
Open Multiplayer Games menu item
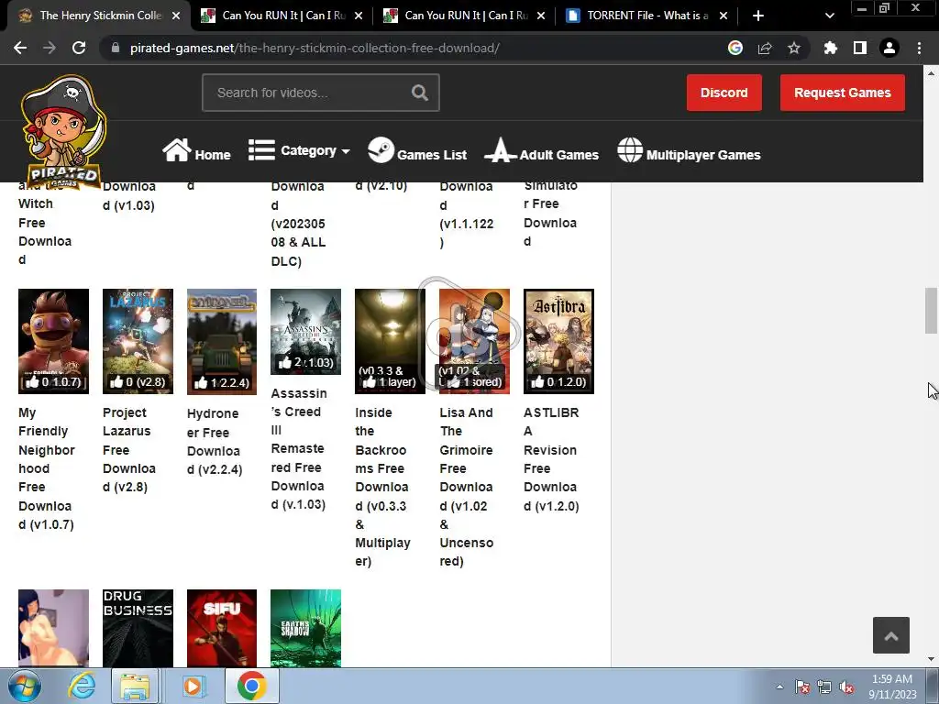[703, 155]
